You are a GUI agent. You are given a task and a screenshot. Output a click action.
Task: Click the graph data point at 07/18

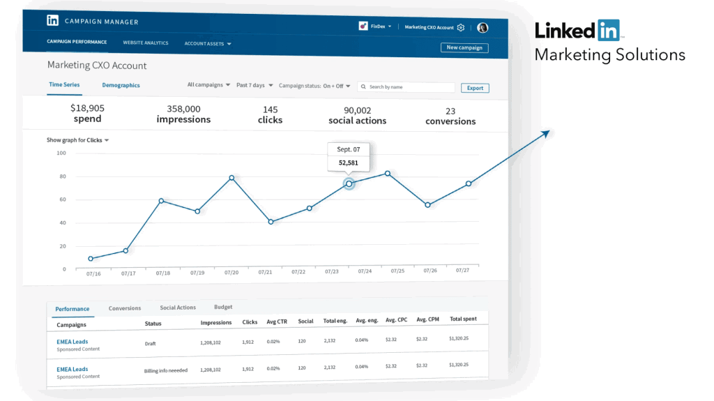point(161,201)
